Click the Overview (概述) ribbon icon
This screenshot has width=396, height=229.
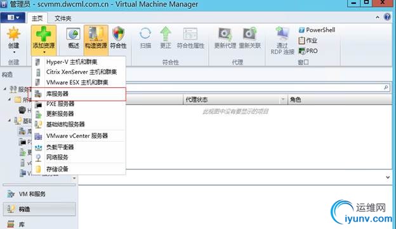[74, 34]
